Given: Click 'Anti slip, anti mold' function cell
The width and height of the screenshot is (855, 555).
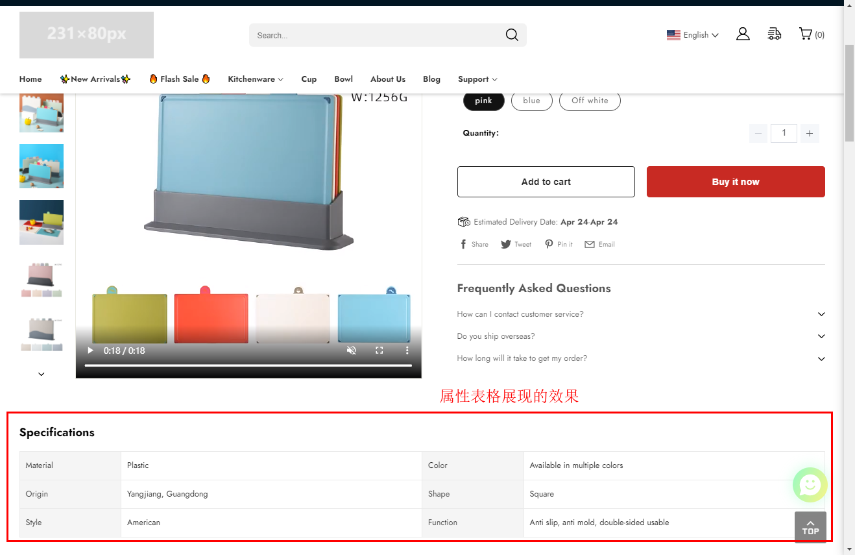Looking at the screenshot, I should pyautogui.click(x=674, y=523).
